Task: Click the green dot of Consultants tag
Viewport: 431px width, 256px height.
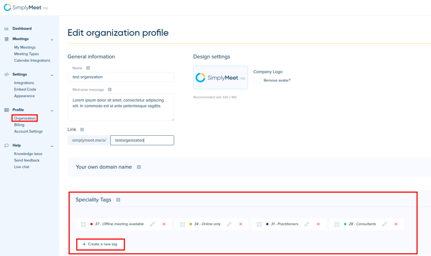Action: click(x=345, y=224)
